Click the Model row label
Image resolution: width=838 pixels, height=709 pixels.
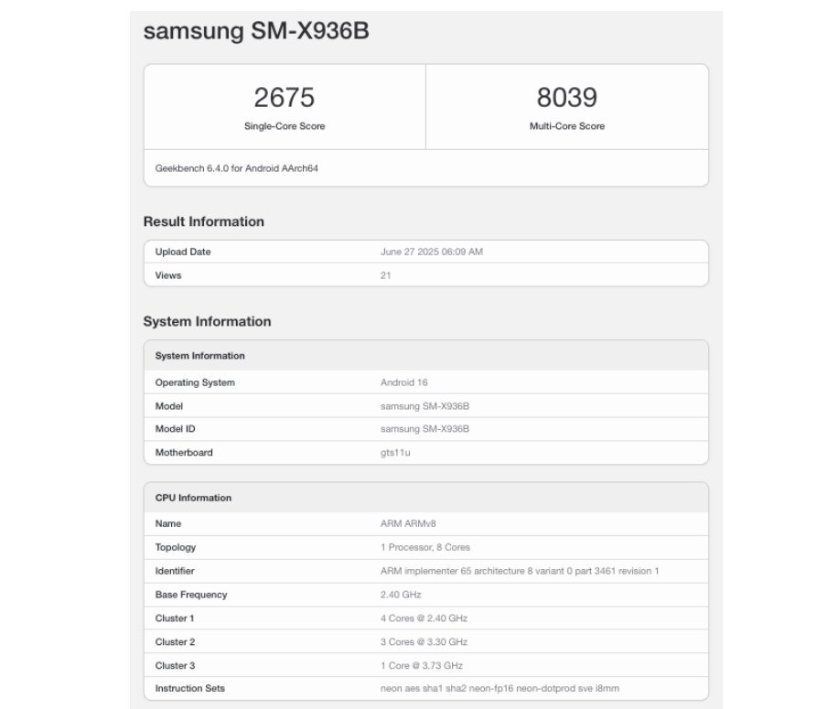click(169, 406)
